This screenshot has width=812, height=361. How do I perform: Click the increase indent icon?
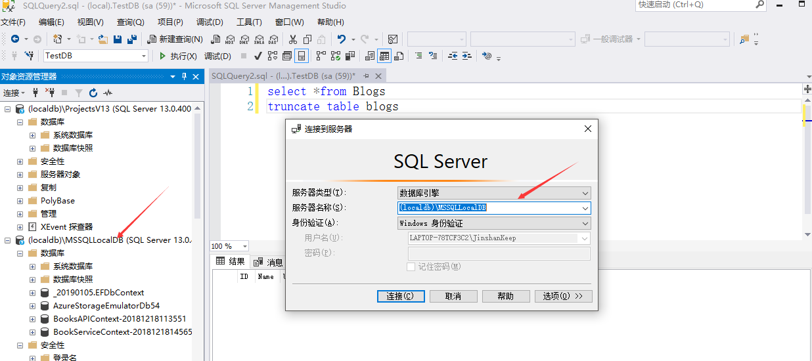(x=467, y=56)
